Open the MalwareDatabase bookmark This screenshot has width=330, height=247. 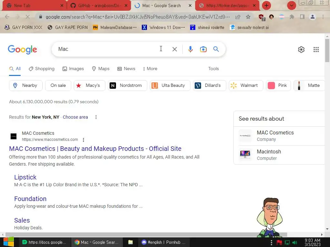tap(115, 28)
